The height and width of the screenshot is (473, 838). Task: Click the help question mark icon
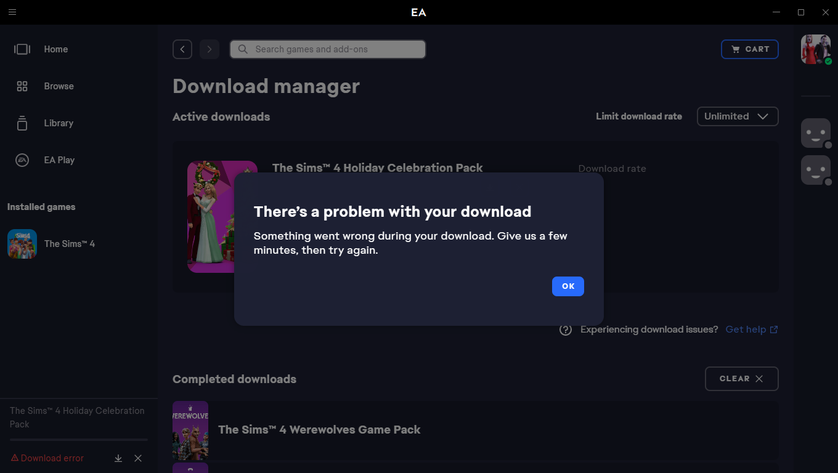point(566,329)
